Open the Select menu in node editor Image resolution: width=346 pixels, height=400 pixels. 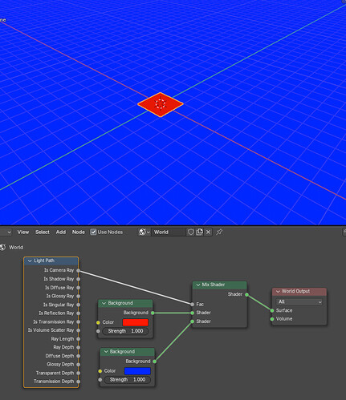(43, 232)
